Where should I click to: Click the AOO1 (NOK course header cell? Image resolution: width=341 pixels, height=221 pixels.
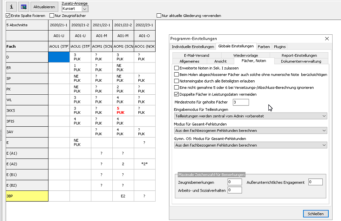pyautogui.click(x=144, y=46)
